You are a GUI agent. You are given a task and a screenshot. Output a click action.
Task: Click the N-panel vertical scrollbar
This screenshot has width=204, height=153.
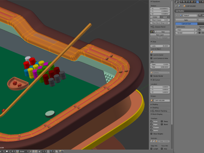[172, 63]
